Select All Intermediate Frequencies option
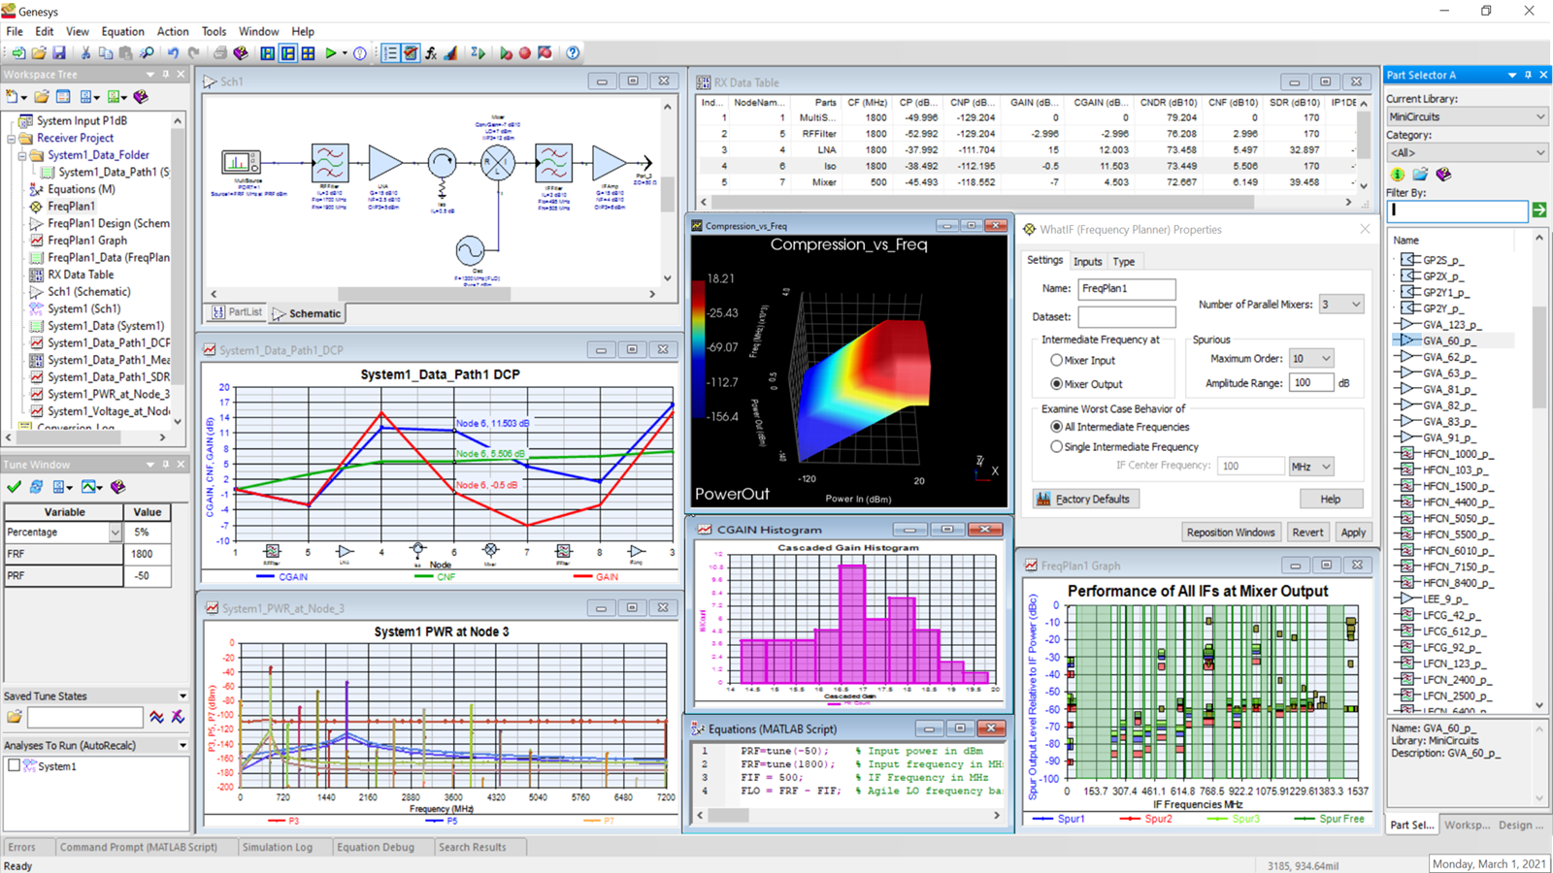 1057,427
